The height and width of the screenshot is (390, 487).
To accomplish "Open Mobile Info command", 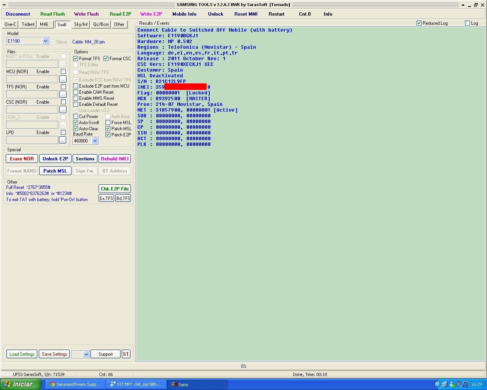I will pos(185,14).
